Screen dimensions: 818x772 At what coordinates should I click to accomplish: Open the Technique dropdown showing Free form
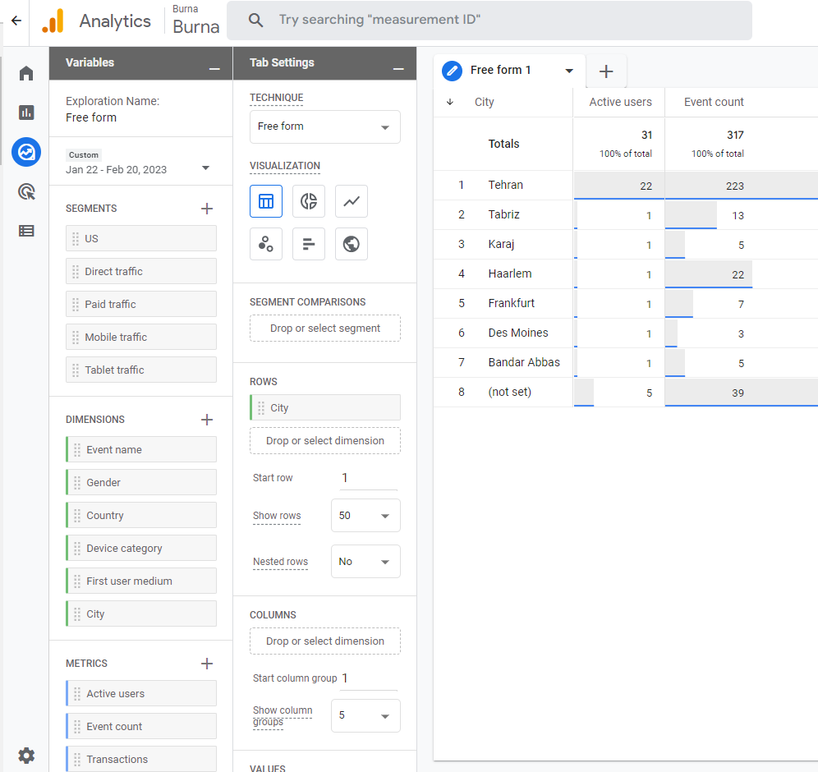pos(325,126)
